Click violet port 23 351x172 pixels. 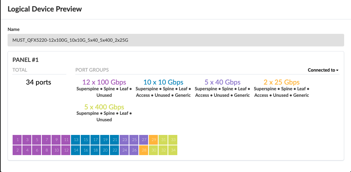(124, 140)
